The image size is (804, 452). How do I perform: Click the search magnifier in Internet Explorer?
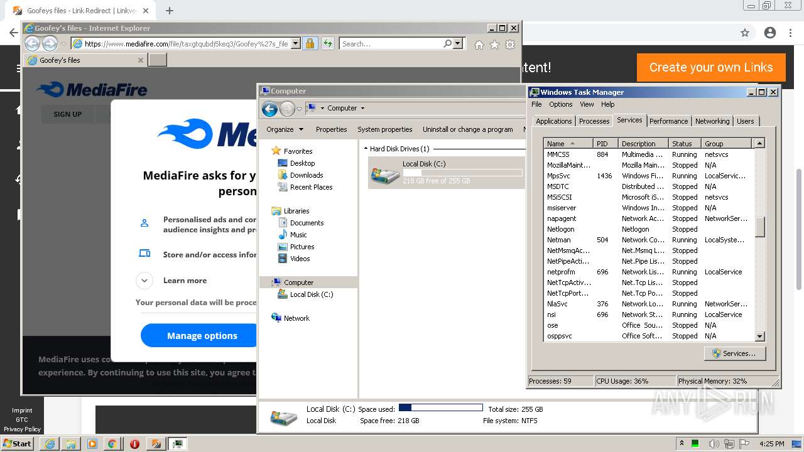(x=447, y=43)
